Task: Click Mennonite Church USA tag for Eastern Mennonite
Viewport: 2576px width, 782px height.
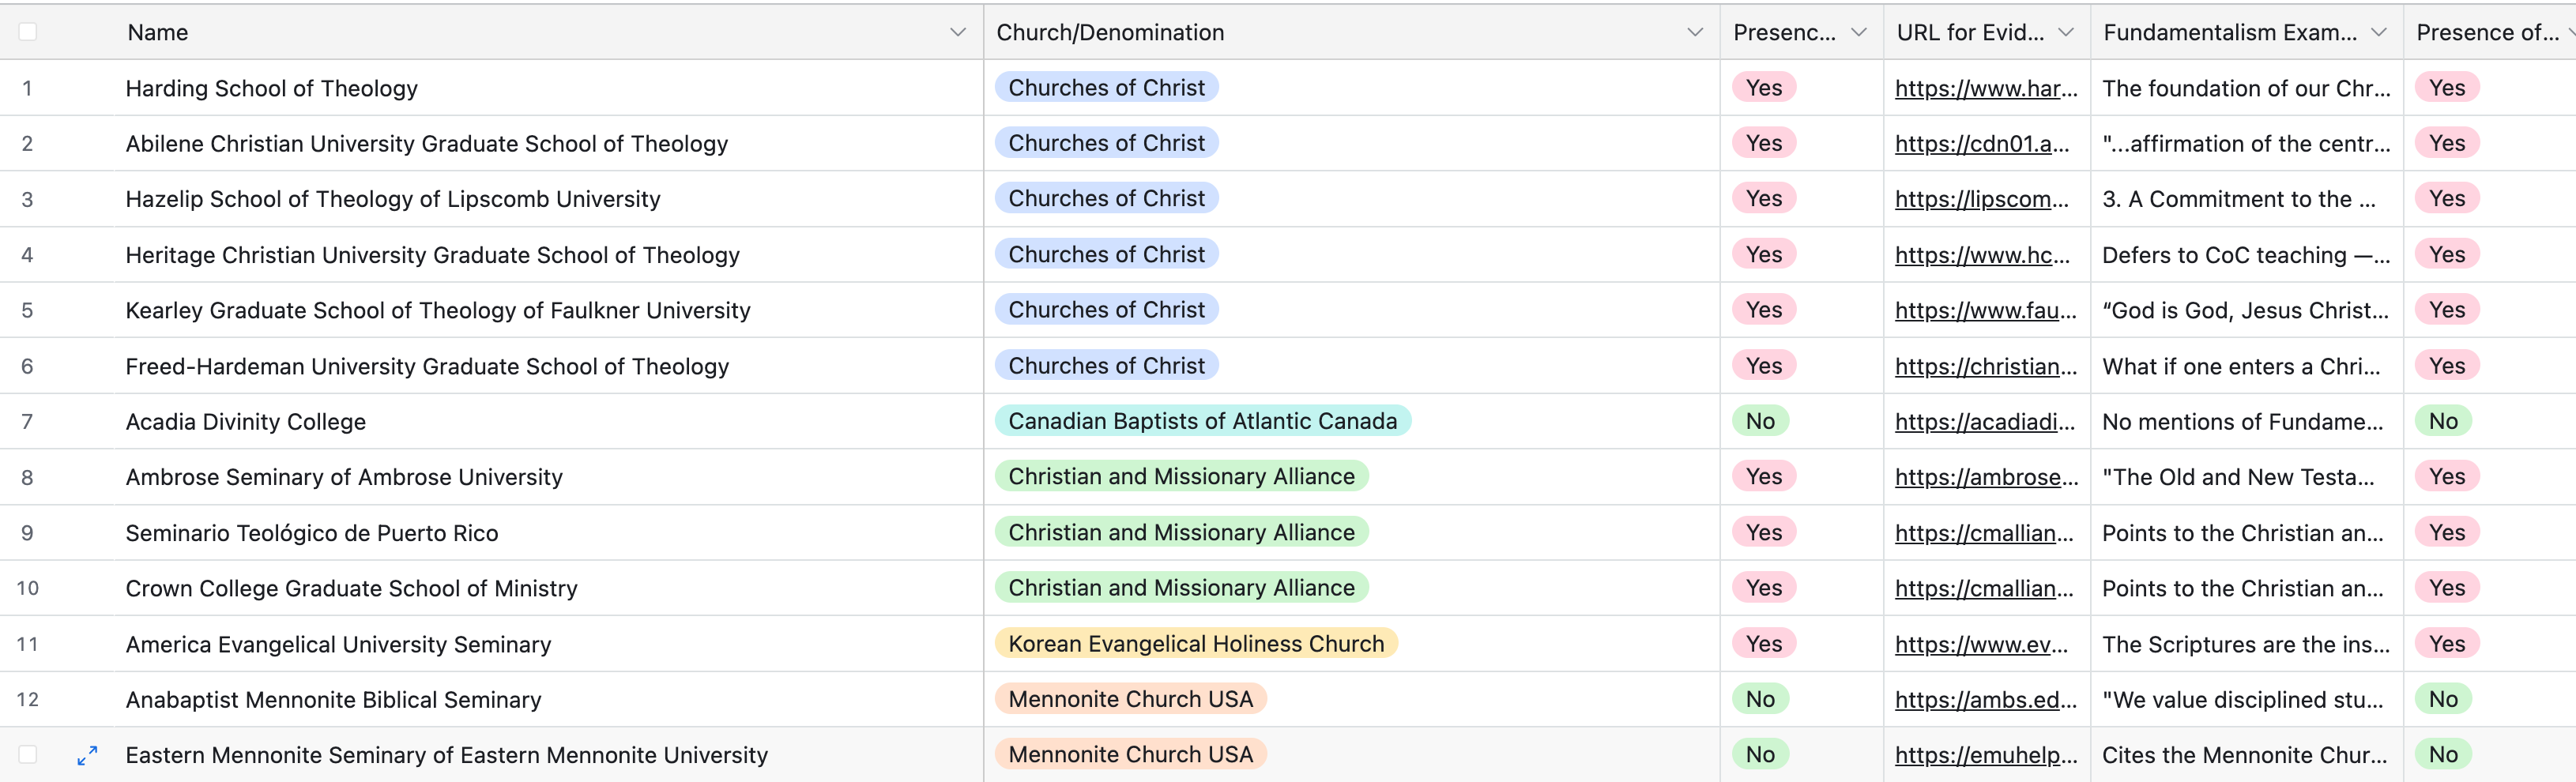Action: pos(1130,754)
